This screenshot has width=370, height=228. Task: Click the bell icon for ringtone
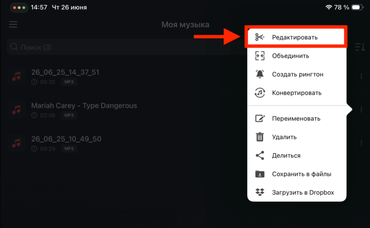pos(260,74)
